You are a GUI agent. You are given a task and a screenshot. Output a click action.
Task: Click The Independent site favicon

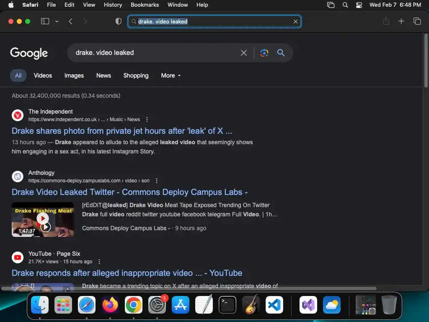pos(18,115)
